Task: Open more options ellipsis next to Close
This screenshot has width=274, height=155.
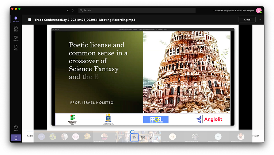Action: [260, 20]
